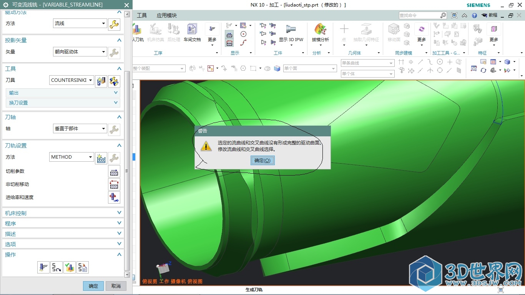The image size is (525, 295).
Task: Toggle lower tool path display option in 显示
Action: [229, 43]
